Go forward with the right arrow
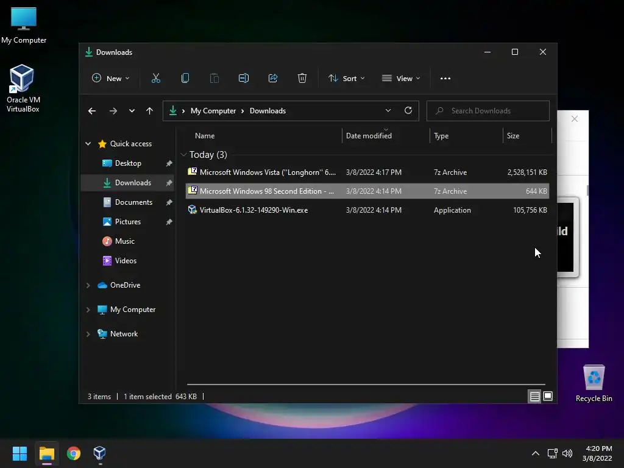Viewport: 624px width, 468px height. tap(113, 111)
